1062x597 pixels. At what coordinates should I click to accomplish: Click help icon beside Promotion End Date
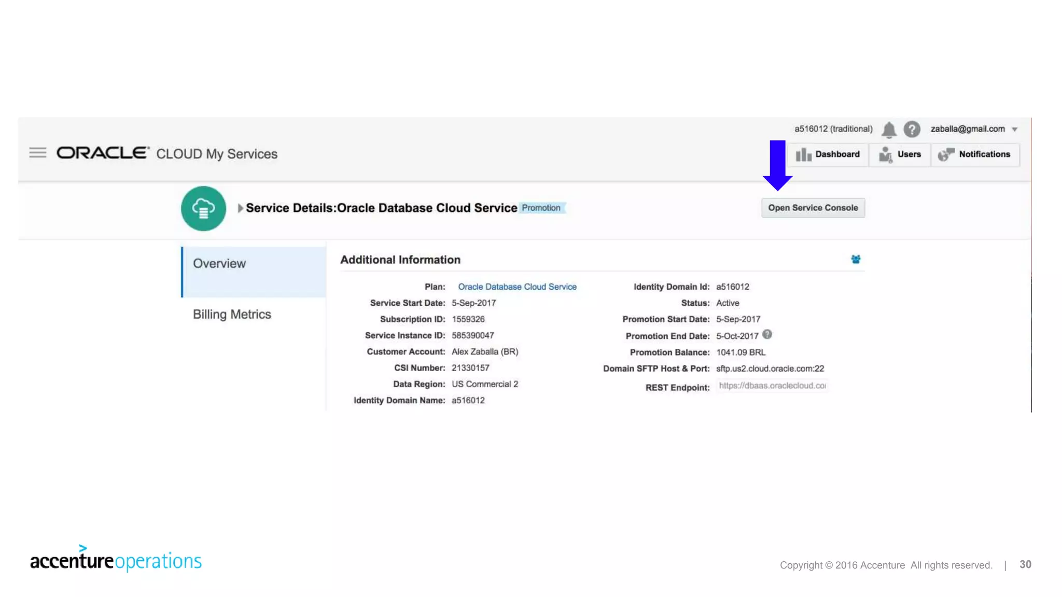click(x=767, y=335)
